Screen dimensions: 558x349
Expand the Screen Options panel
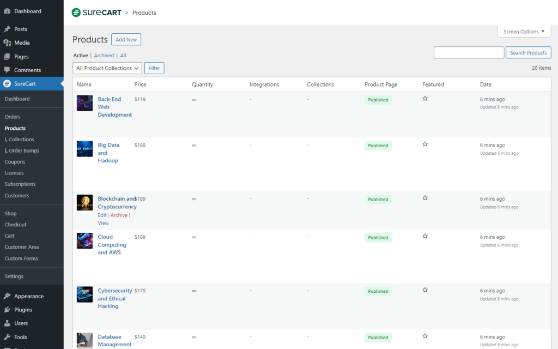coord(524,32)
